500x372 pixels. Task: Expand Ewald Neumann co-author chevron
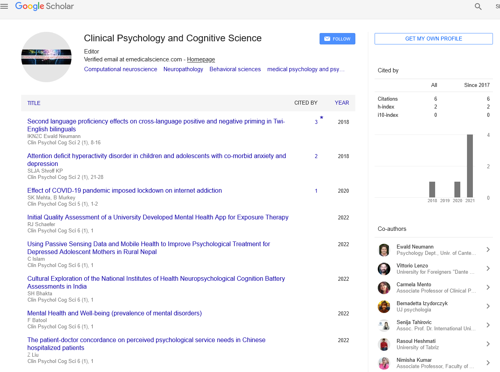488,250
